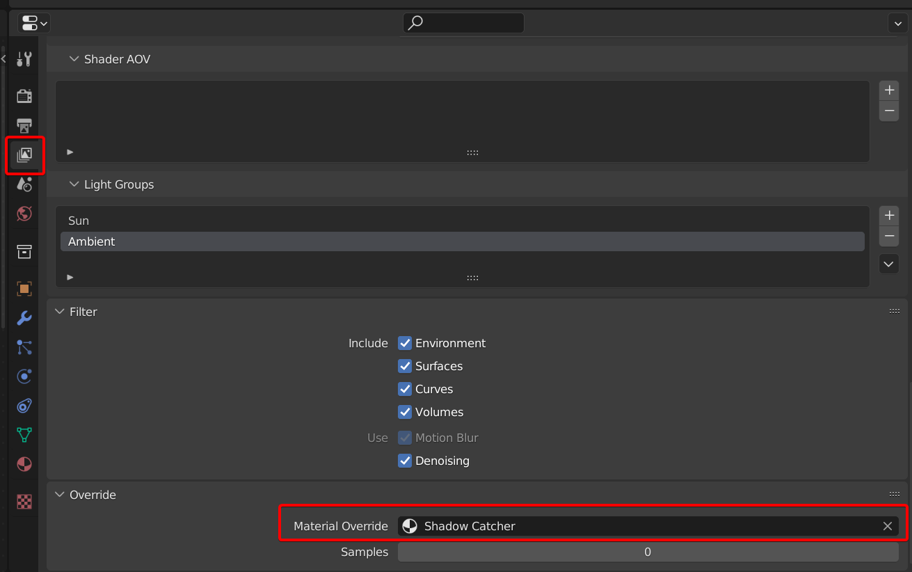912x572 pixels.
Task: Open the Physics properties tab
Action: click(x=24, y=376)
